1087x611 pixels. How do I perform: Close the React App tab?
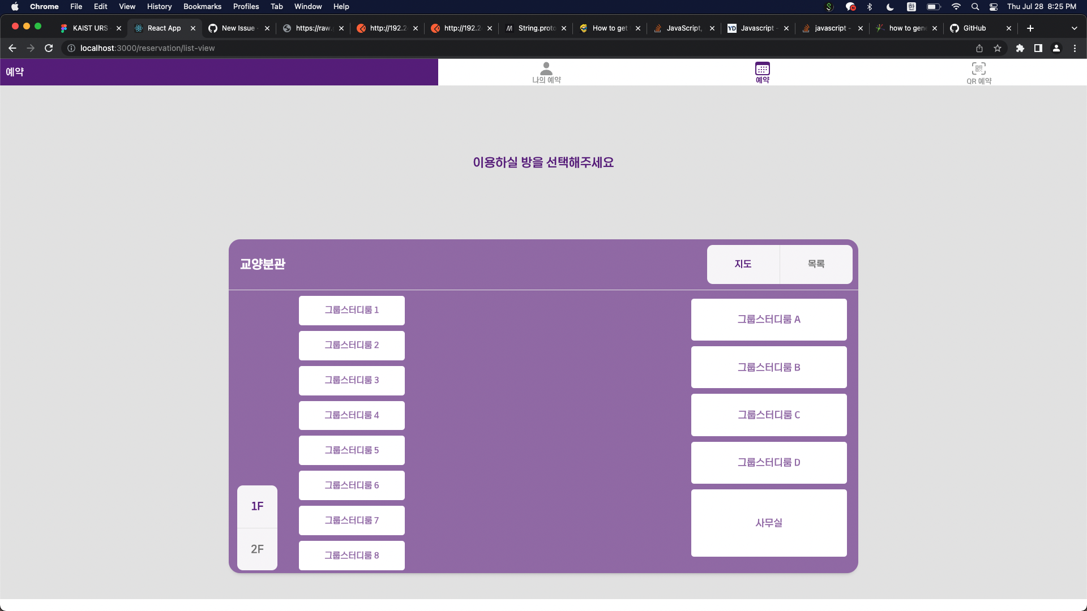(x=193, y=28)
